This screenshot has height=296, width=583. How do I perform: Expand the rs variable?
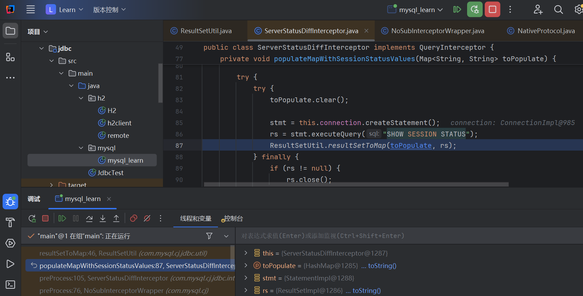click(246, 290)
